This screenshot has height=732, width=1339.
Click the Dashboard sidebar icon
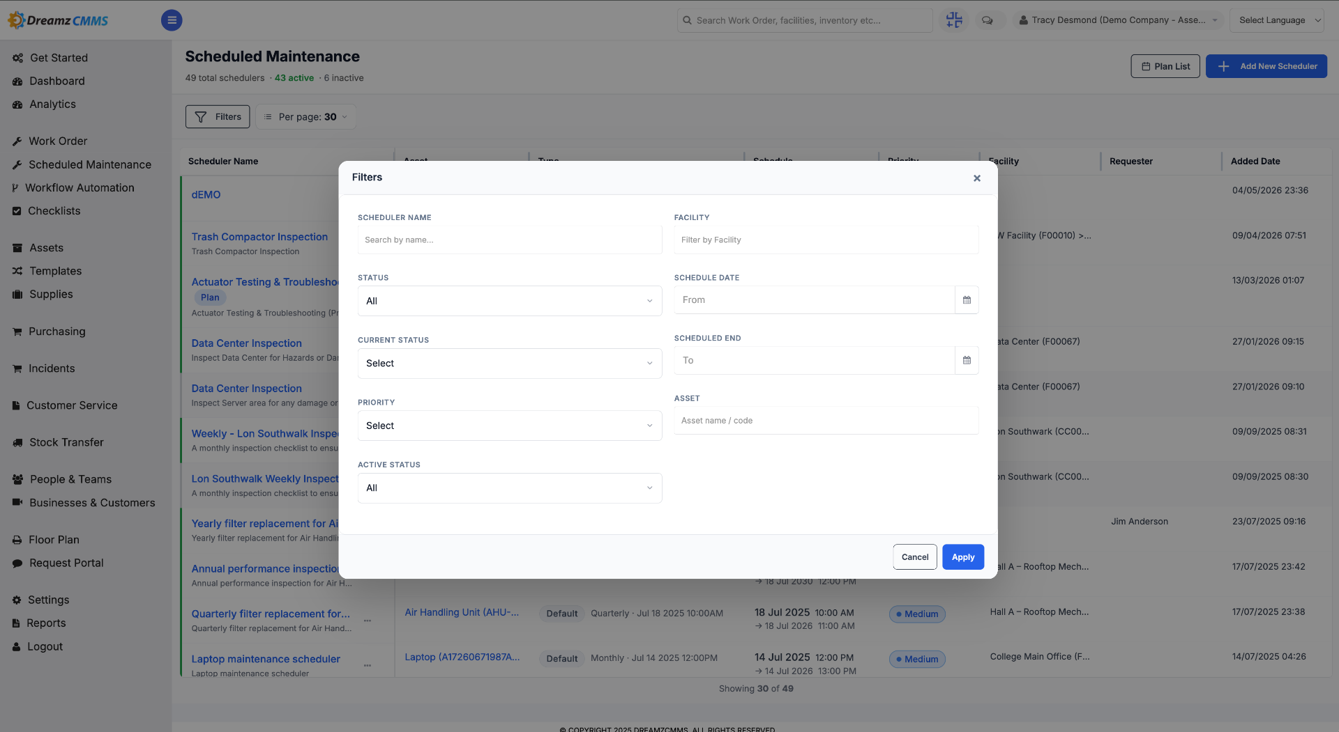coord(17,81)
